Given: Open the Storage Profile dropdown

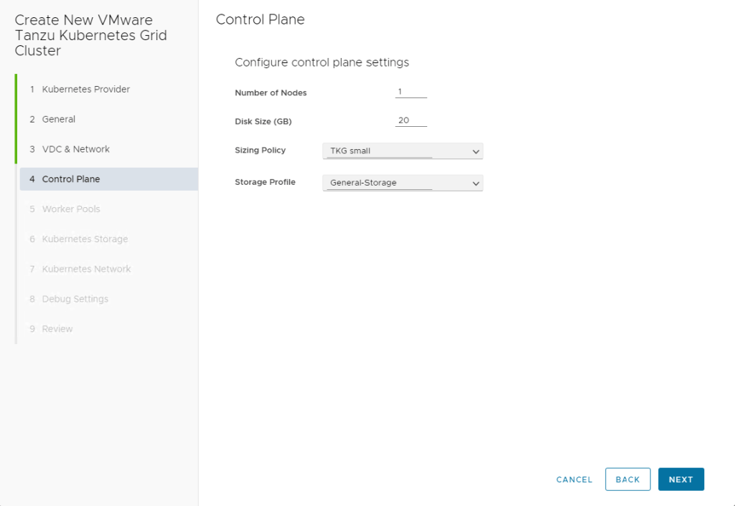Looking at the screenshot, I should (x=403, y=183).
